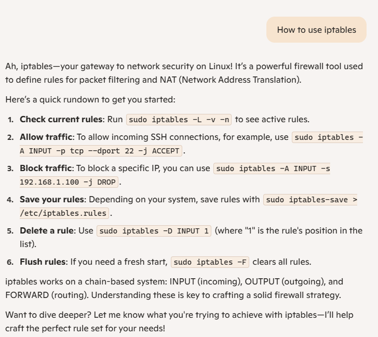The image size is (378, 337).
Task: Click the 'Here's a quick rundown' sentence
Action: pyautogui.click(x=90, y=99)
